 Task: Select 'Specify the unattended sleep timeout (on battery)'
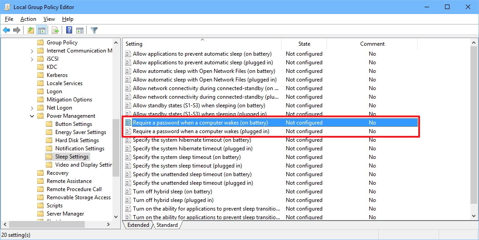[192, 174]
